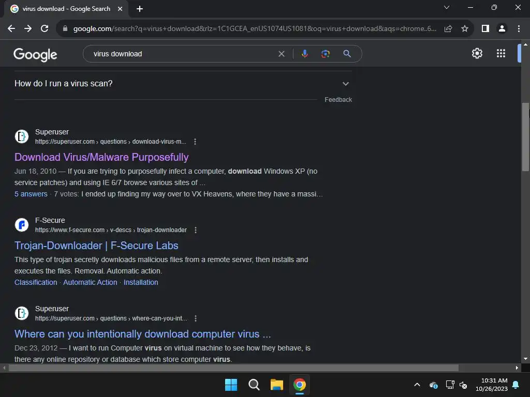
Task: Jump to the Installation sitelink
Action: click(141, 283)
